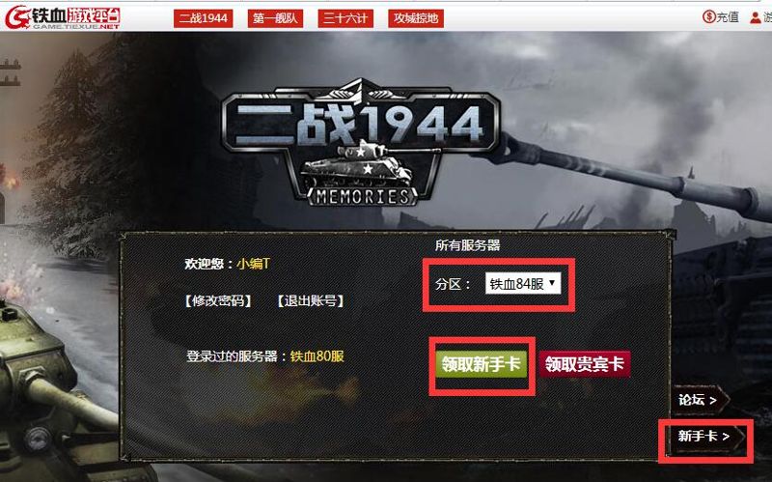
Task: Click the 二战1944 Memories game logo
Action: pos(361,143)
